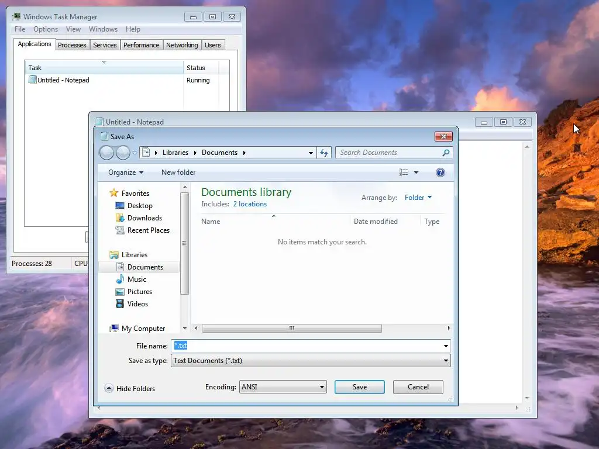Click the horizontal scrollbar thumb in file list
This screenshot has width=599, height=449.
tap(292, 329)
